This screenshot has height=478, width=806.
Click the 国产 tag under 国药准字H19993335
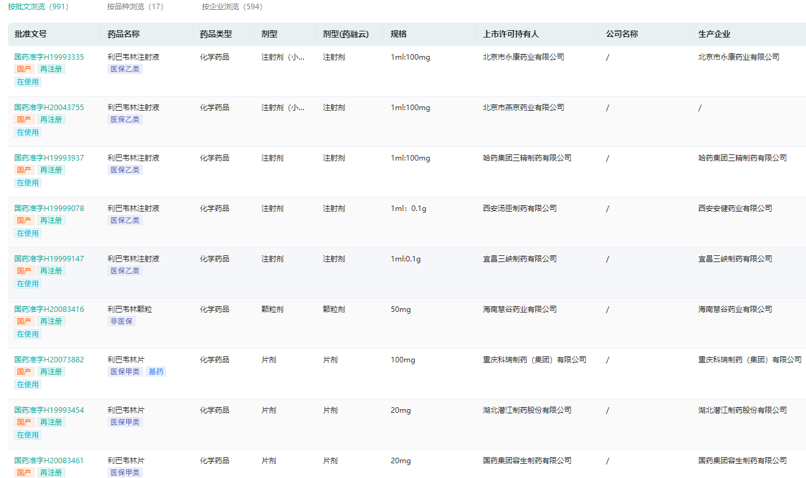24,69
